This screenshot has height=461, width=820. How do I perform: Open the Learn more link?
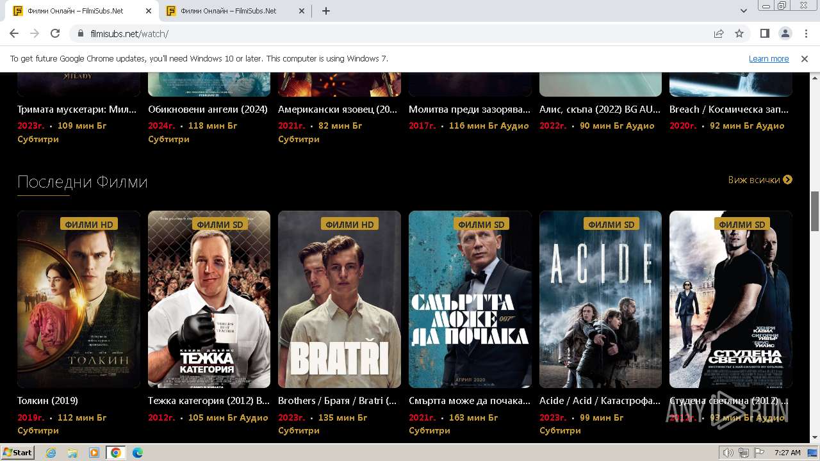click(769, 58)
